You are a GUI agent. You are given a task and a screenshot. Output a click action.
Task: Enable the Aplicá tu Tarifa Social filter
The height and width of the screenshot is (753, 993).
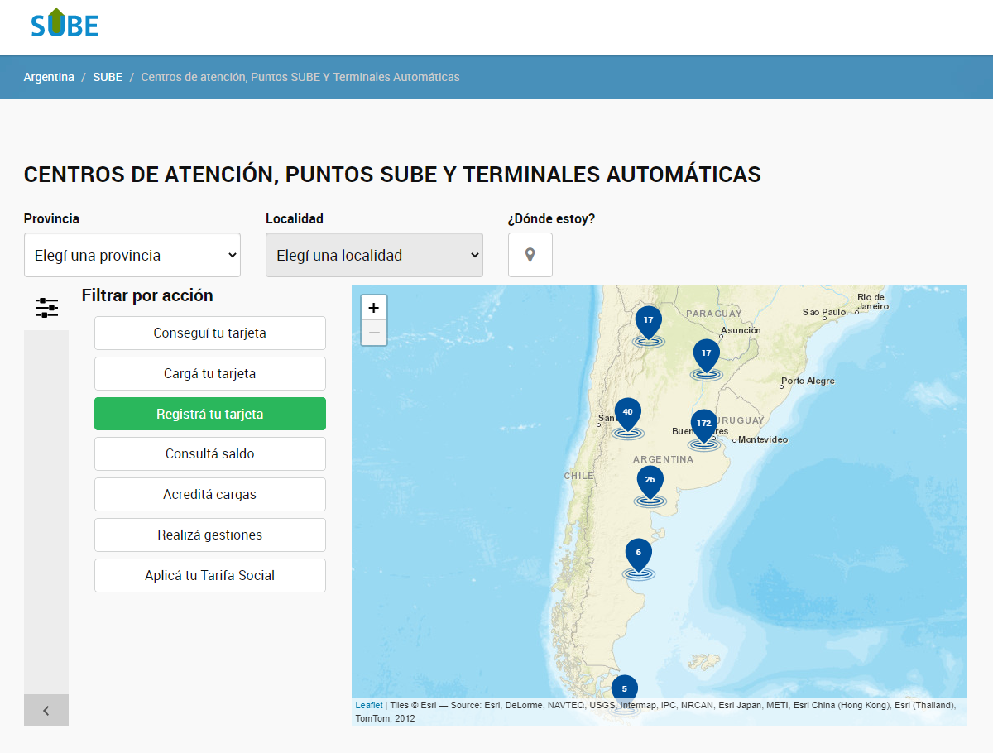tap(209, 575)
